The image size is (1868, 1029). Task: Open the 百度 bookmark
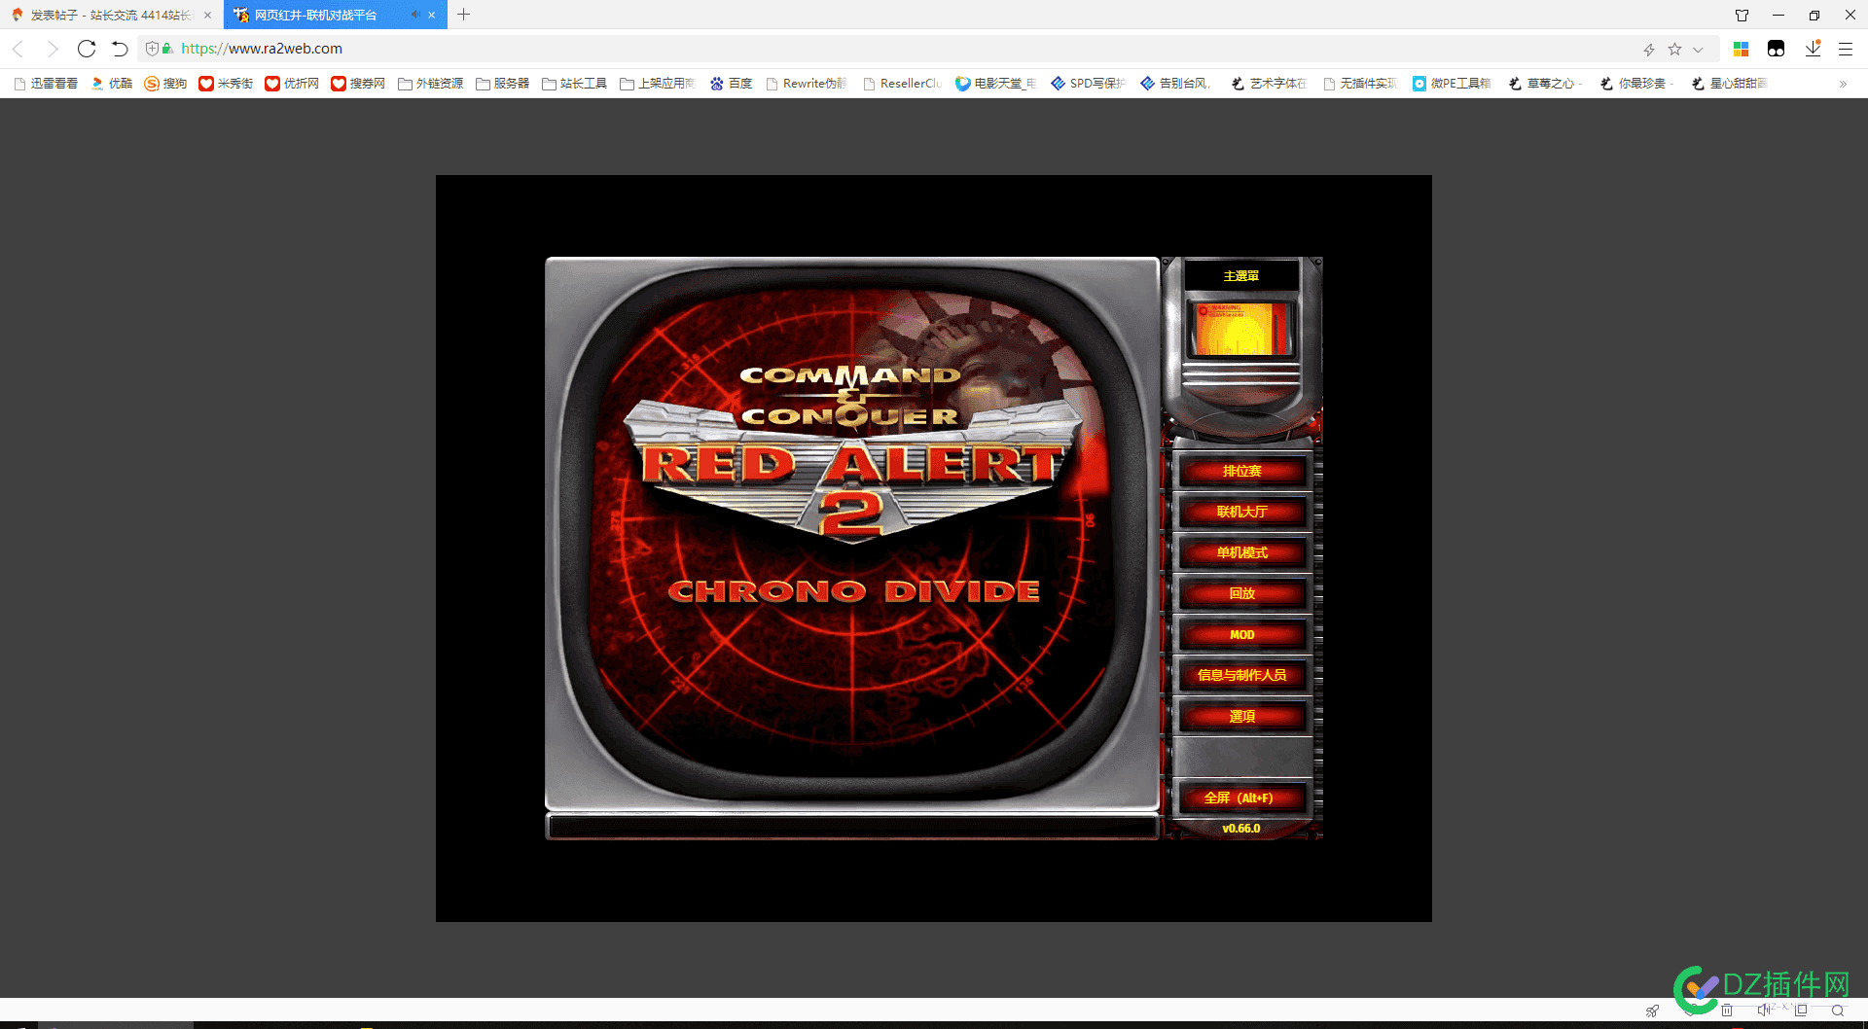pyautogui.click(x=731, y=84)
